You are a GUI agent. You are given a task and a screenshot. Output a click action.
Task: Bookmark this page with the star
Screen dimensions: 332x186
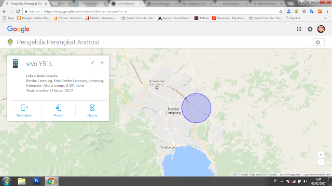click(x=281, y=11)
